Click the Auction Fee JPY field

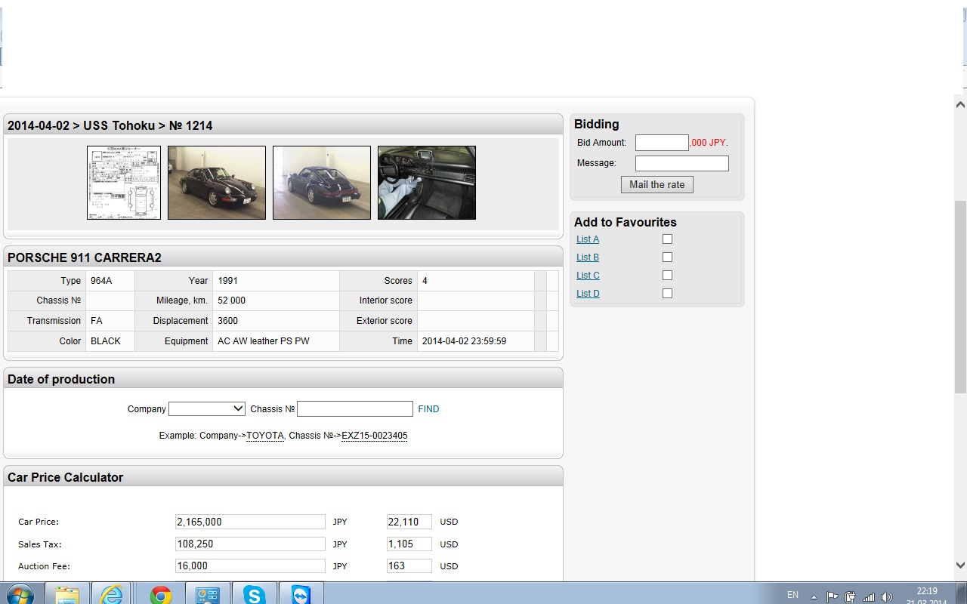250,565
